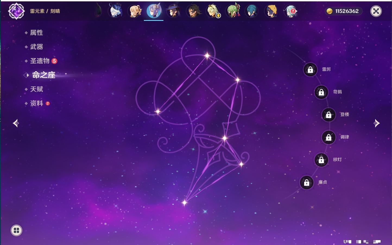Open the locked 雷厉 constellation node
Screen dimensions: 392x245
[x=310, y=70]
